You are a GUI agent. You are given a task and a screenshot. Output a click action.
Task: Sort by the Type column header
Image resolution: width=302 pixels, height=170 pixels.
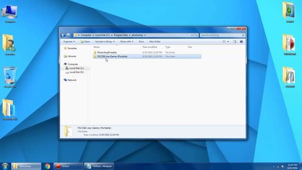click(x=168, y=47)
